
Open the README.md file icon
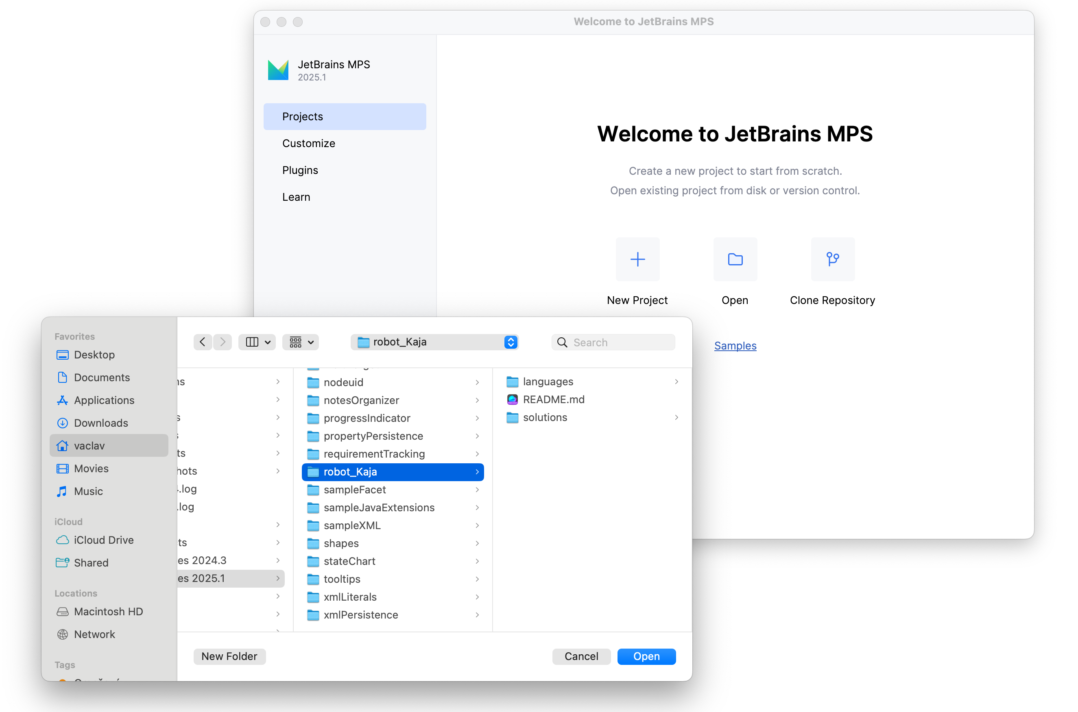[x=512, y=399]
